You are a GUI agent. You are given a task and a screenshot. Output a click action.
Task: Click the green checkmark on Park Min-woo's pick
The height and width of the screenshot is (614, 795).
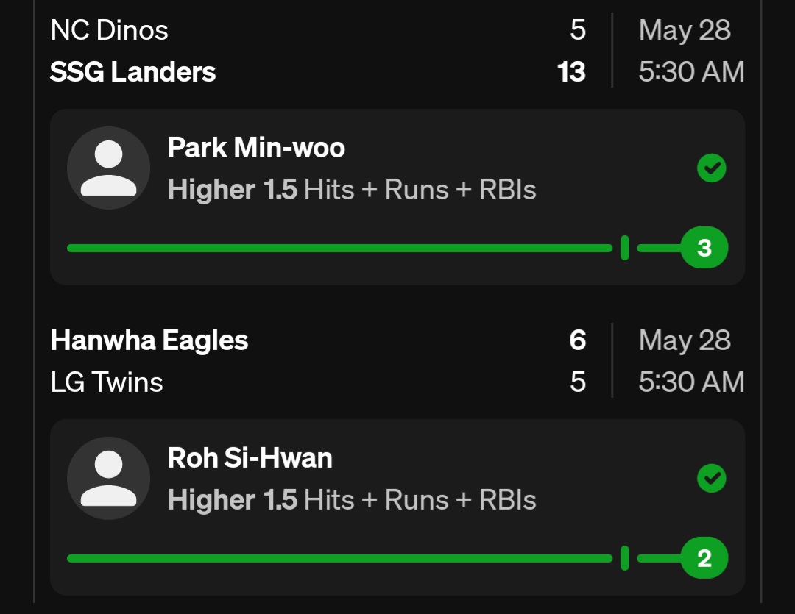(x=711, y=169)
